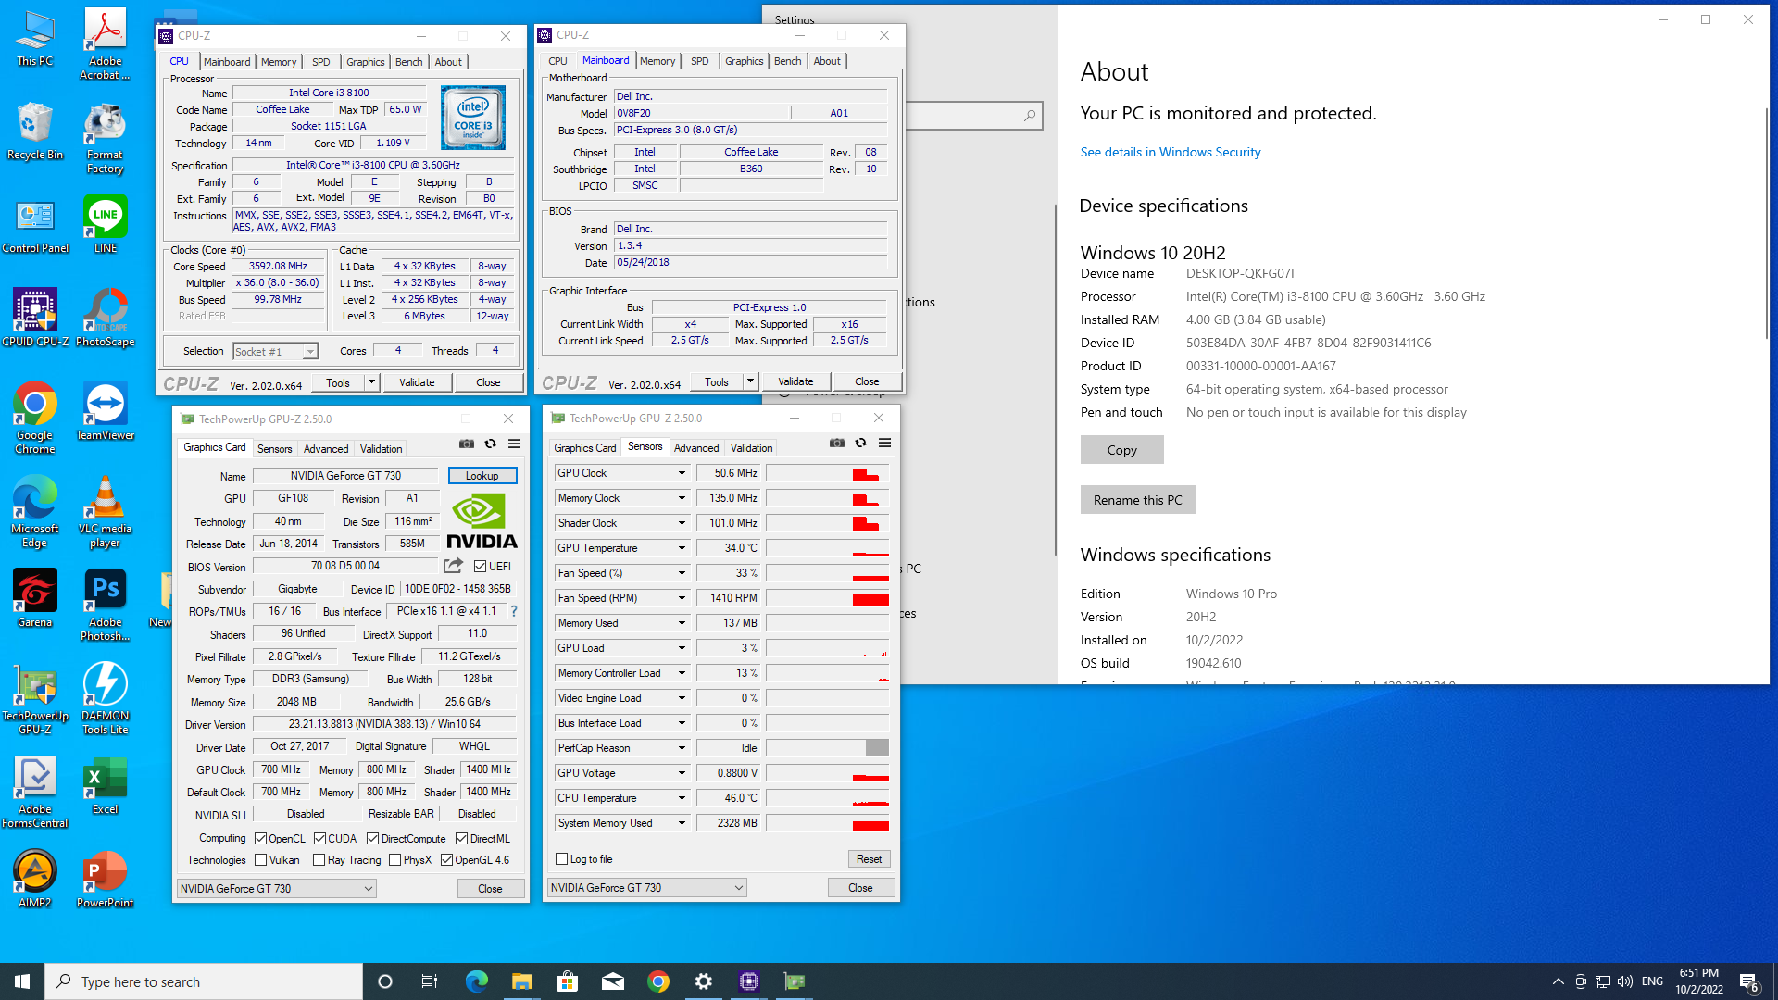This screenshot has height=1000, width=1778.
Task: Toggle the DirectML checkbox
Action: [x=461, y=839]
